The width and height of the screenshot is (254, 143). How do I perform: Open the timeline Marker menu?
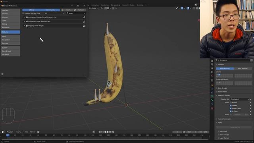tap(33, 132)
